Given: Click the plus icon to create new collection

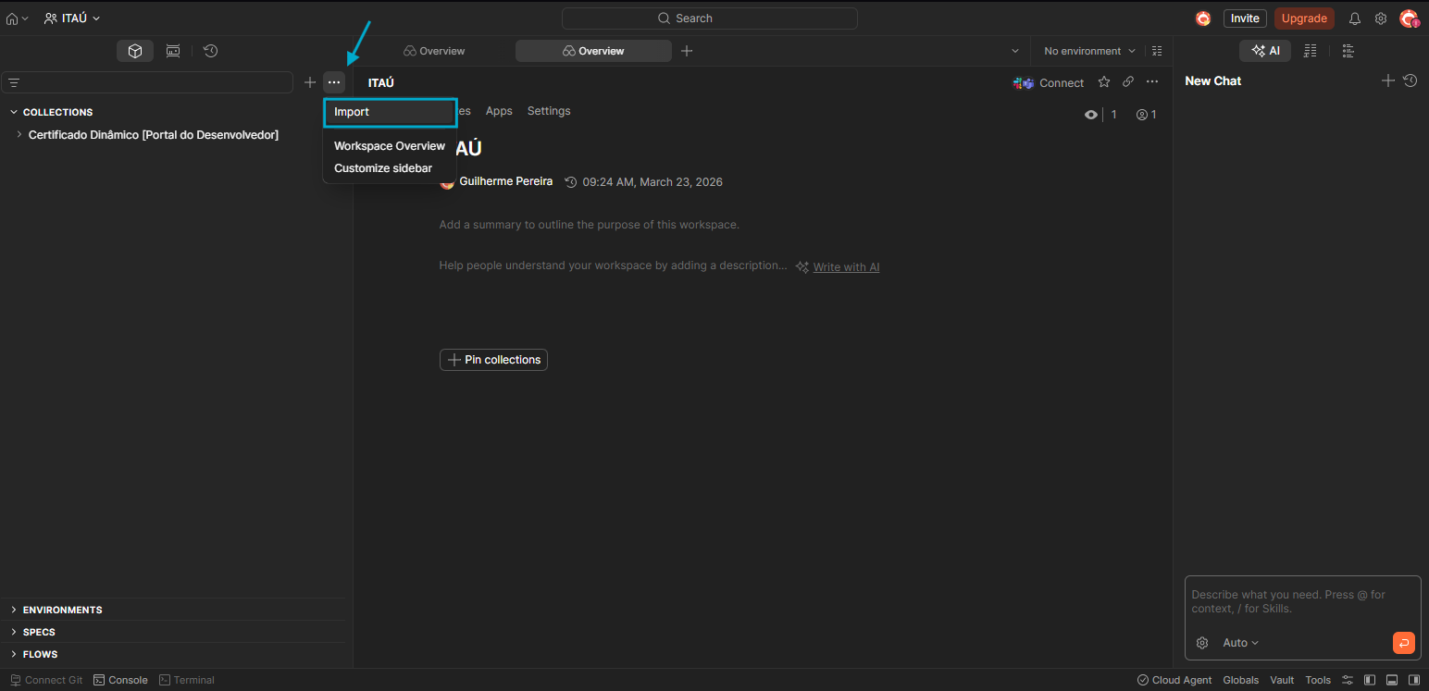Looking at the screenshot, I should (310, 82).
